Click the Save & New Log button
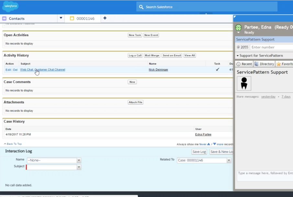Image resolution: width=293 pixels, height=197 pixels. [x=221, y=152]
